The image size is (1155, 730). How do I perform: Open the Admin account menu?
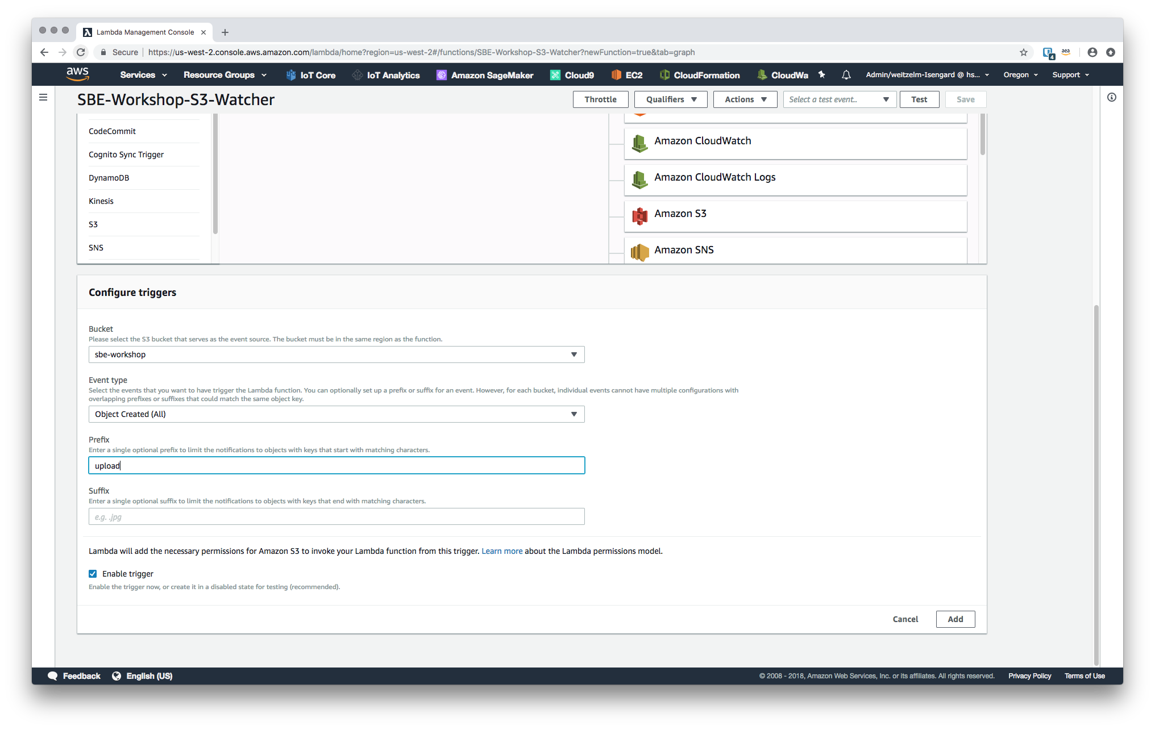928,75
